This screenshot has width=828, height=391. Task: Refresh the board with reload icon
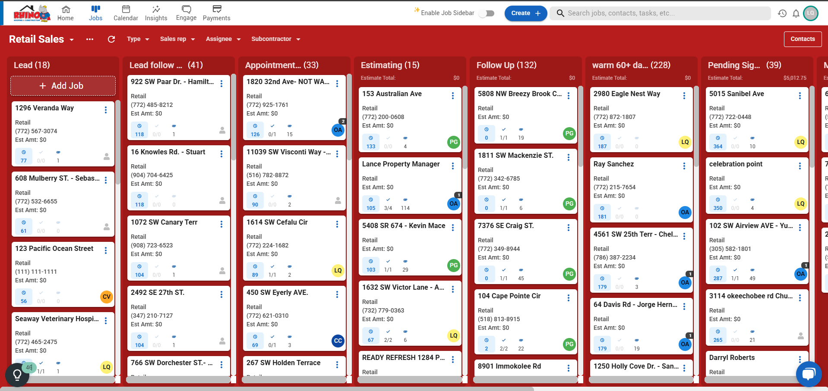click(111, 39)
